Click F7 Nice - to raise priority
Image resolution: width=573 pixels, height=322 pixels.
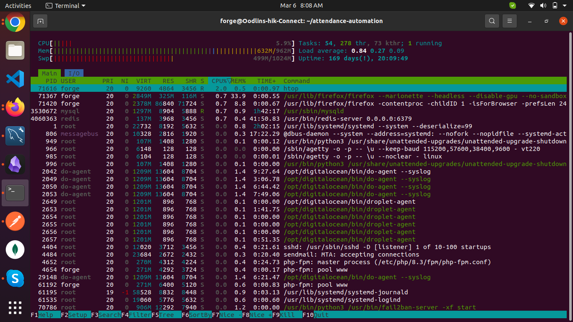[x=227, y=315]
